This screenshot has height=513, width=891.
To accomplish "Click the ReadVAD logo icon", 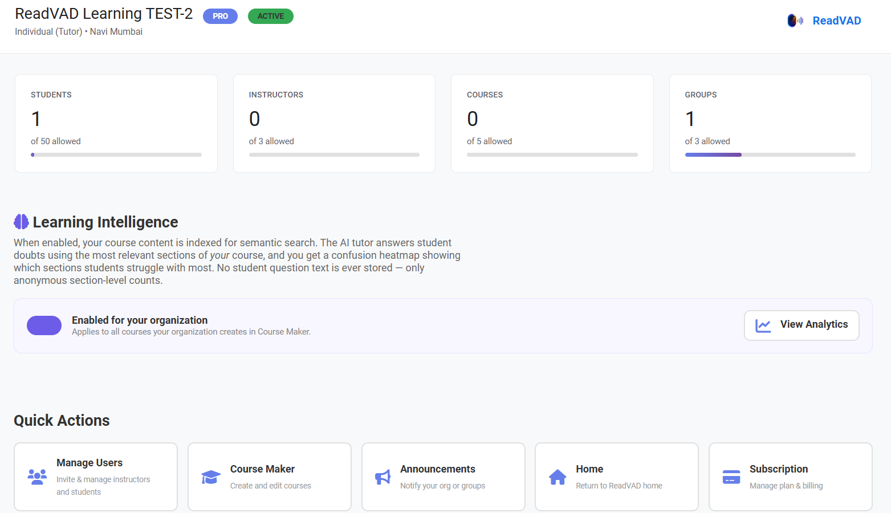I will coord(795,21).
